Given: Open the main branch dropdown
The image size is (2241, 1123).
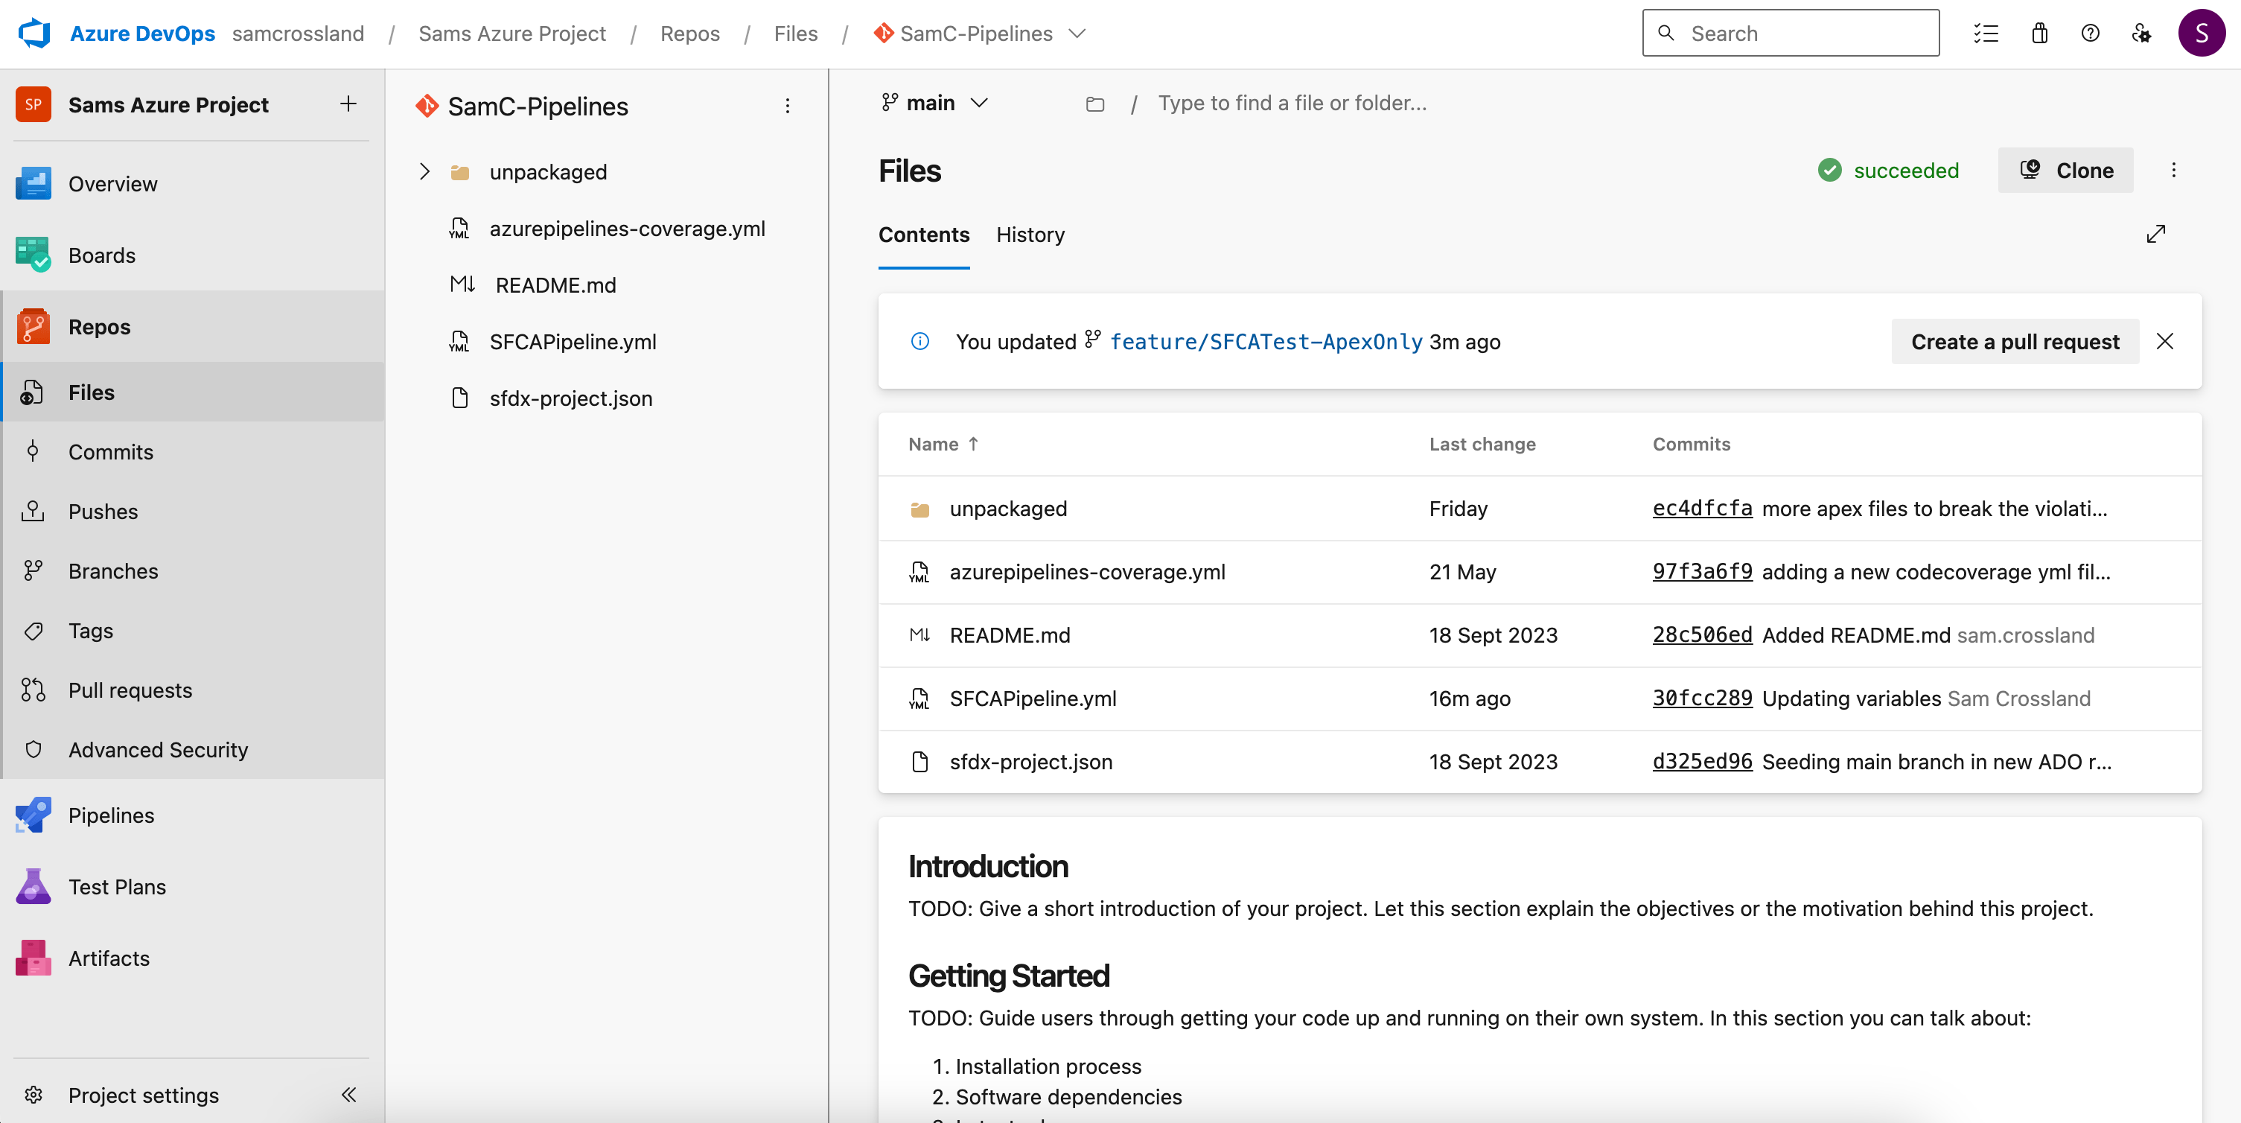Looking at the screenshot, I should (932, 102).
